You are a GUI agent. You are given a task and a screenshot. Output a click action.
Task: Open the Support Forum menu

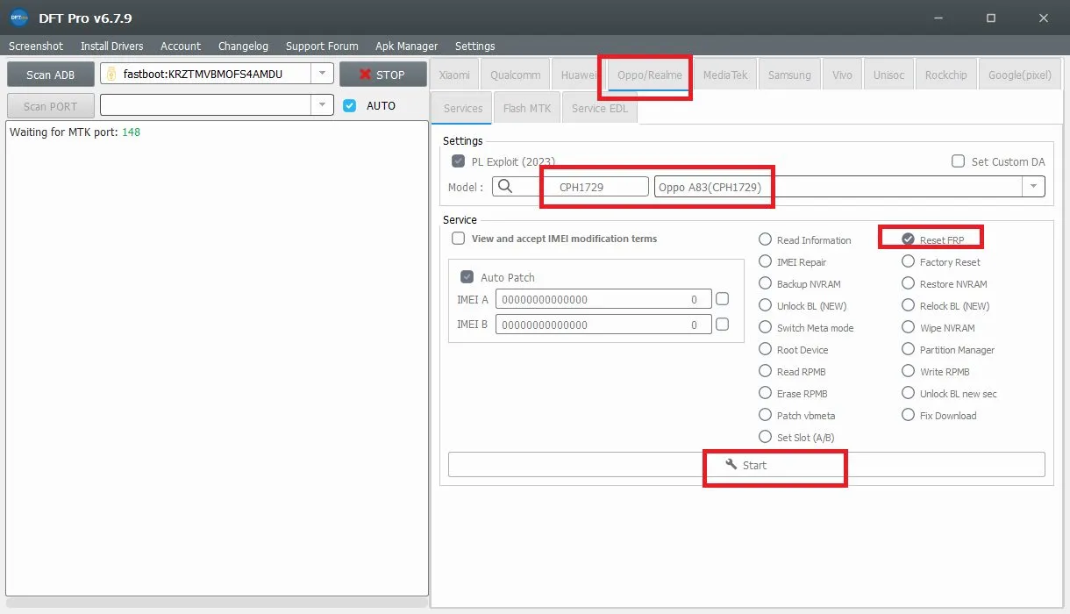pos(322,46)
